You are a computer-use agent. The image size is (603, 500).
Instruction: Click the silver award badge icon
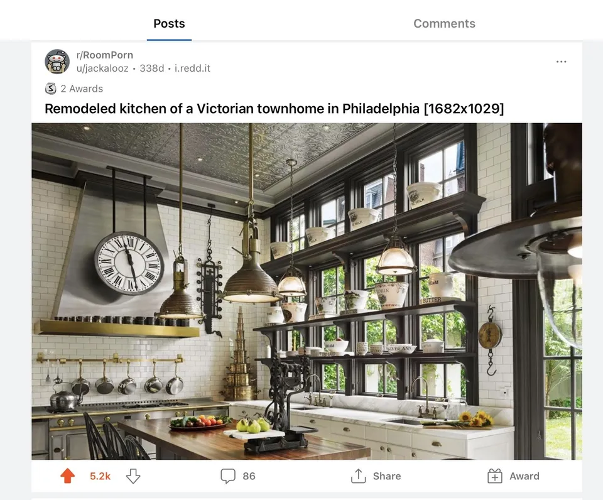click(x=50, y=89)
